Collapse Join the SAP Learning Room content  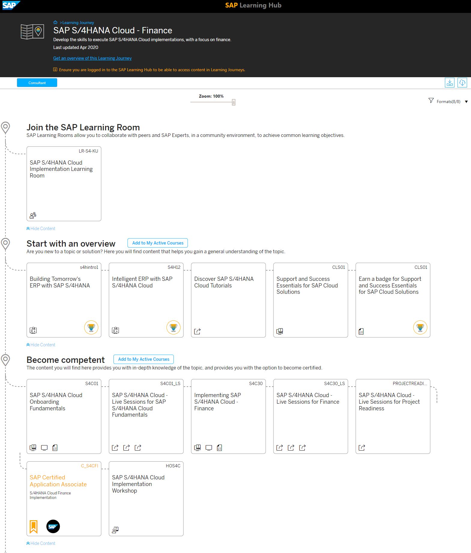(x=41, y=229)
